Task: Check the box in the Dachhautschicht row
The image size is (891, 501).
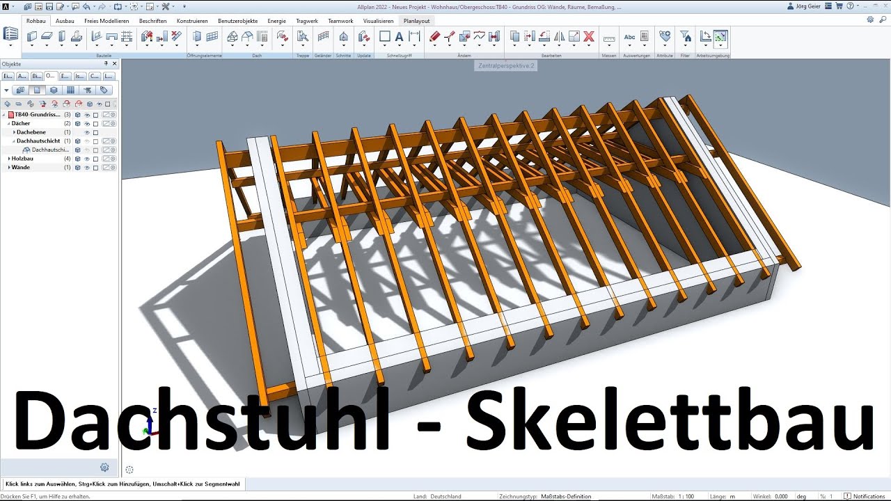Action: pos(95,141)
